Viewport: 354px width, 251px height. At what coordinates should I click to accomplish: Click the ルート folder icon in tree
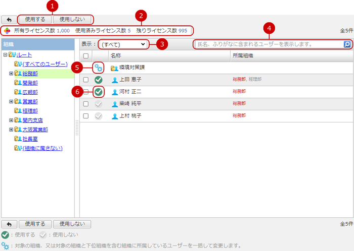click(x=12, y=54)
